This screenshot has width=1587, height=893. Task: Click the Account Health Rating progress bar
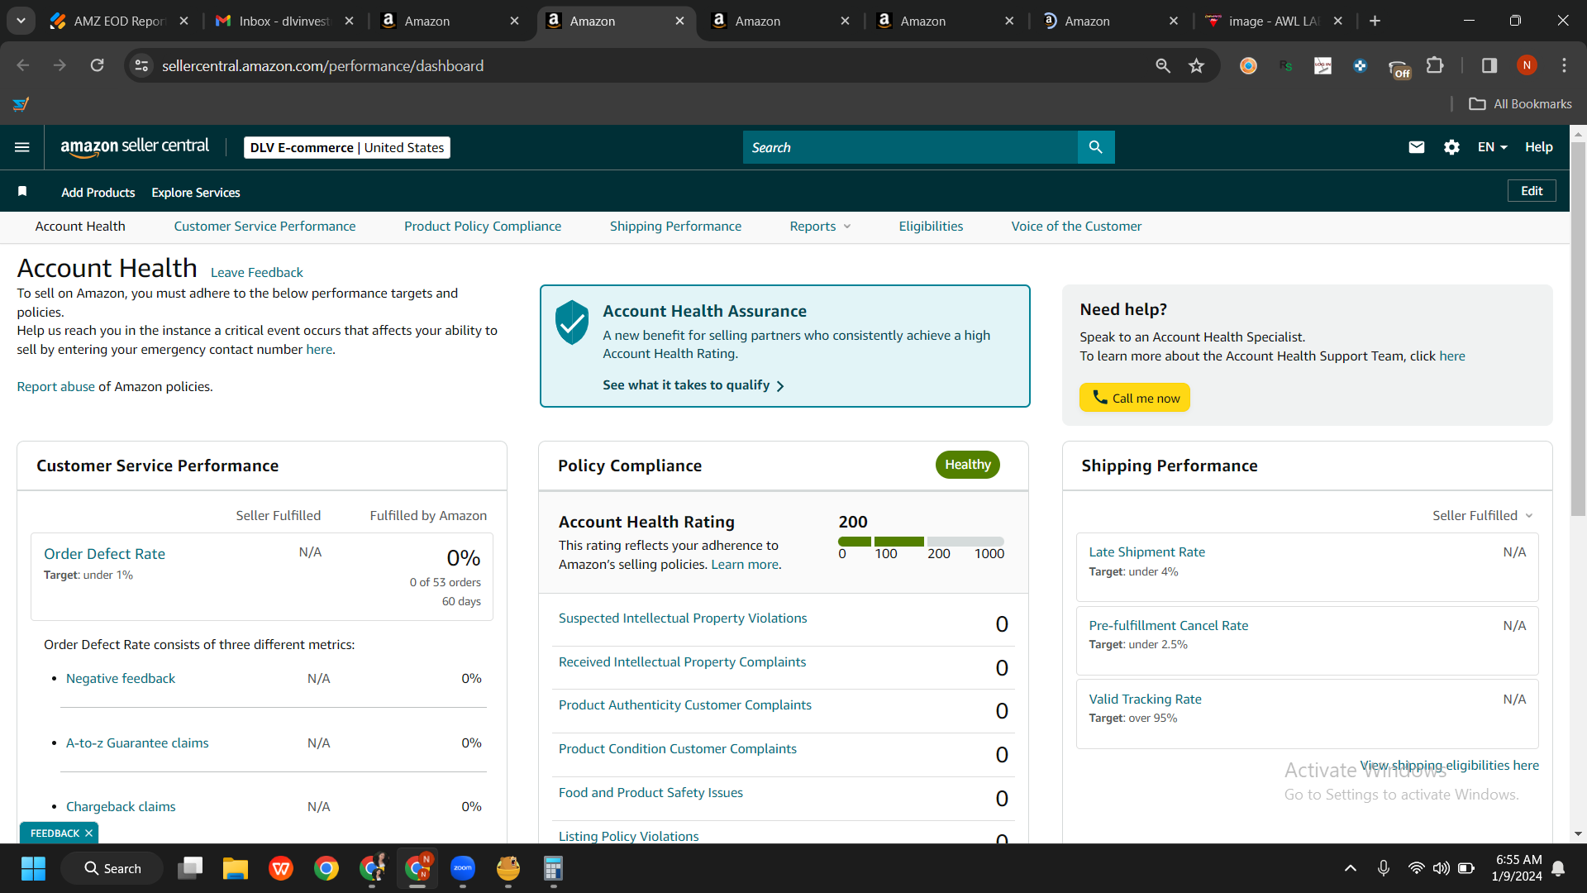point(922,542)
